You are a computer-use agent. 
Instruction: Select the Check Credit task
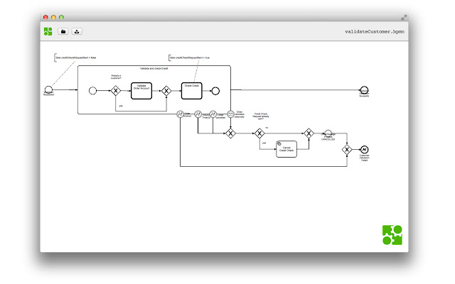tap(191, 91)
